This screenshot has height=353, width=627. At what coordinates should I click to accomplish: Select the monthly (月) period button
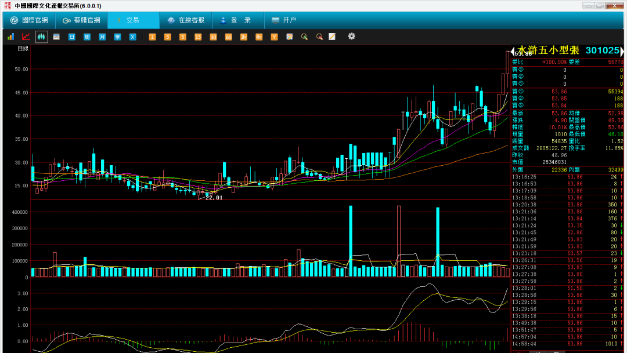[102, 37]
